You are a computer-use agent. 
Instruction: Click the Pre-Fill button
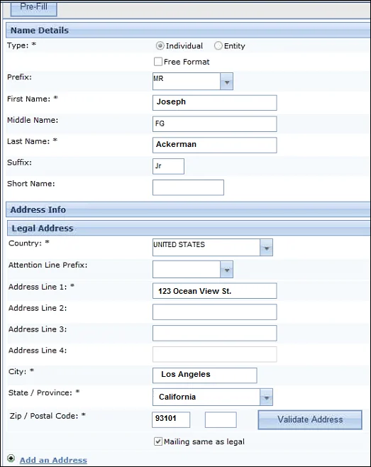point(33,8)
